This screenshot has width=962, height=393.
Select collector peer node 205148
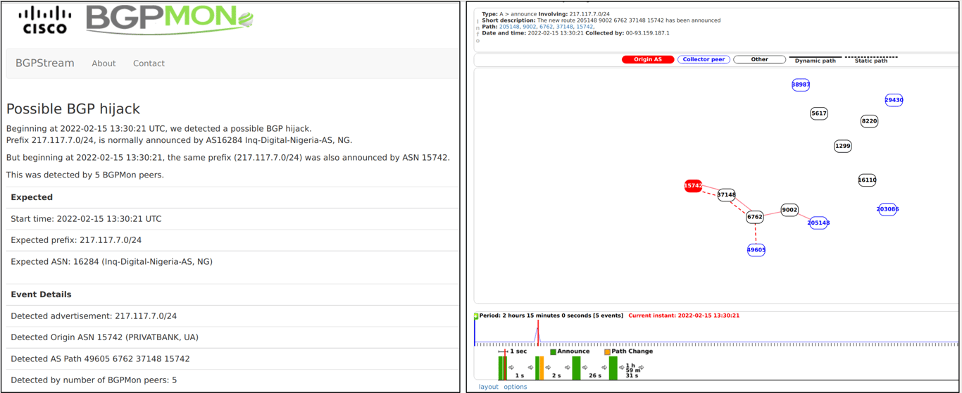click(x=818, y=223)
